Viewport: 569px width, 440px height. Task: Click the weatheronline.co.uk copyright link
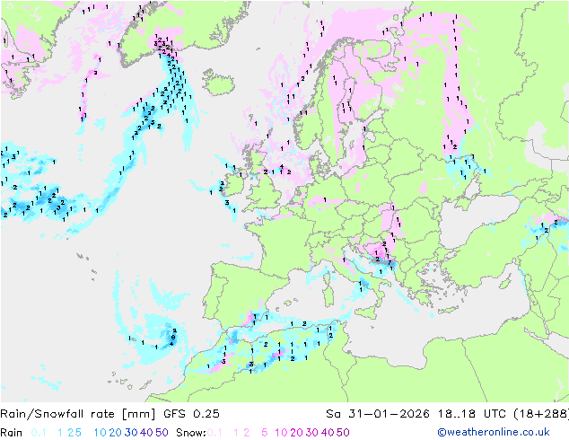pos(494,432)
